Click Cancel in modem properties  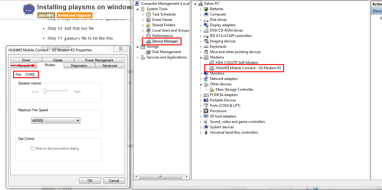[x=114, y=180]
